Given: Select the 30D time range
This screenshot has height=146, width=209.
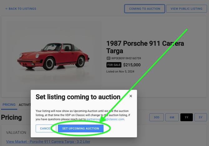Looking at the screenshot, I should click(156, 117).
